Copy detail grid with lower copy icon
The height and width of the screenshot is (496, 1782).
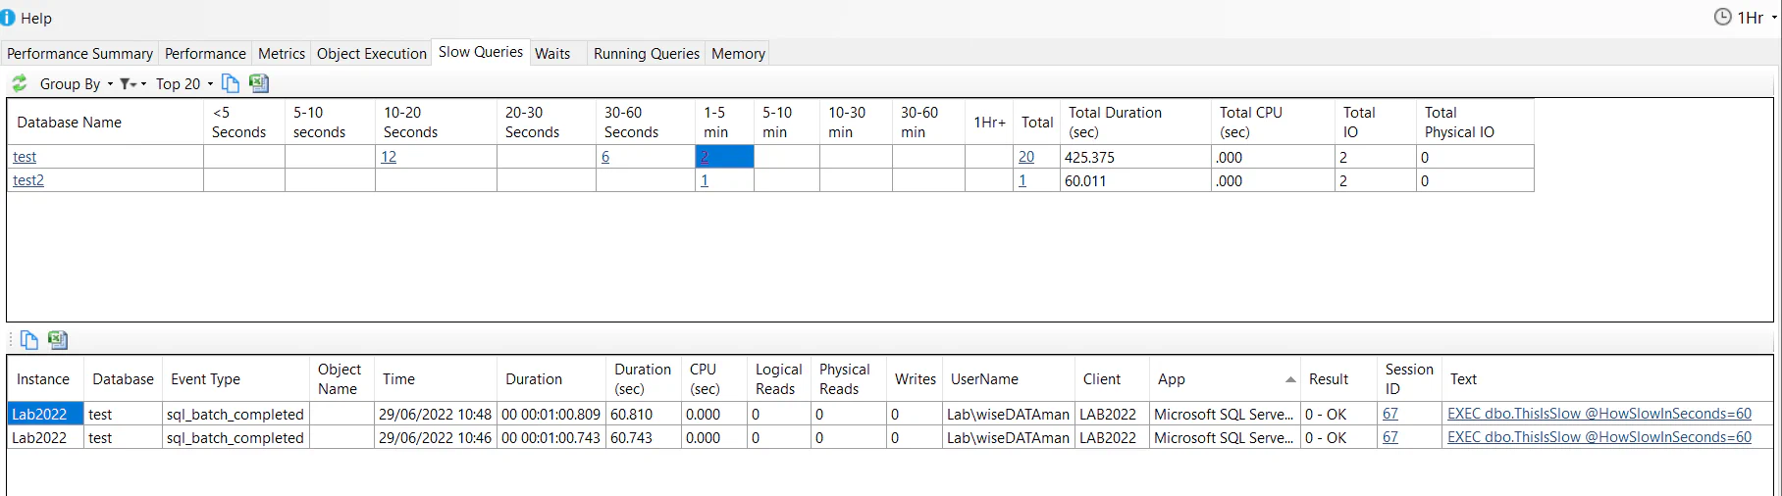[29, 340]
